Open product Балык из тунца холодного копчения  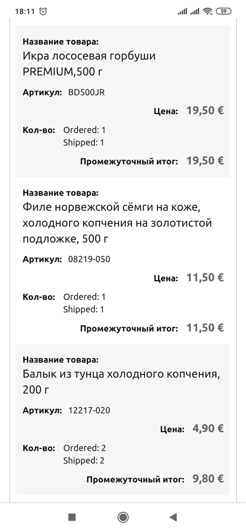coord(121,382)
